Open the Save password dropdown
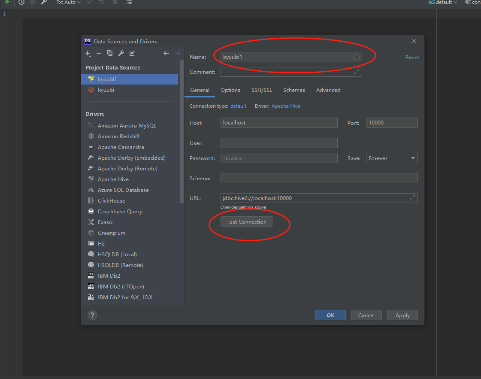This screenshot has width=481, height=379. point(391,158)
